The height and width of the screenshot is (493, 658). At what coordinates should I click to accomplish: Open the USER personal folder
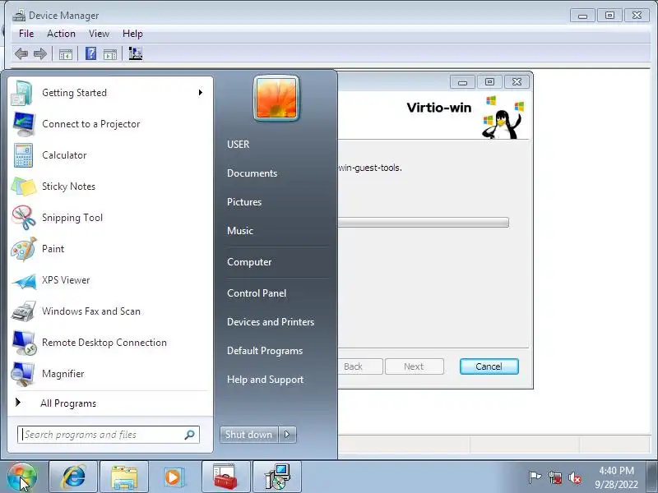pos(238,145)
